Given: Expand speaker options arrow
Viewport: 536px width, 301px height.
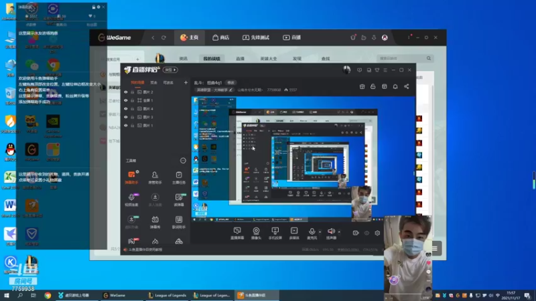Looking at the screenshot, I should pyautogui.click(x=339, y=231).
